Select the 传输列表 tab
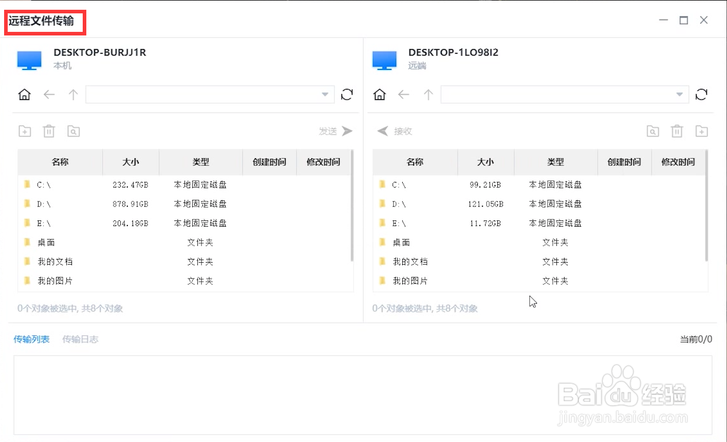 tap(31, 339)
